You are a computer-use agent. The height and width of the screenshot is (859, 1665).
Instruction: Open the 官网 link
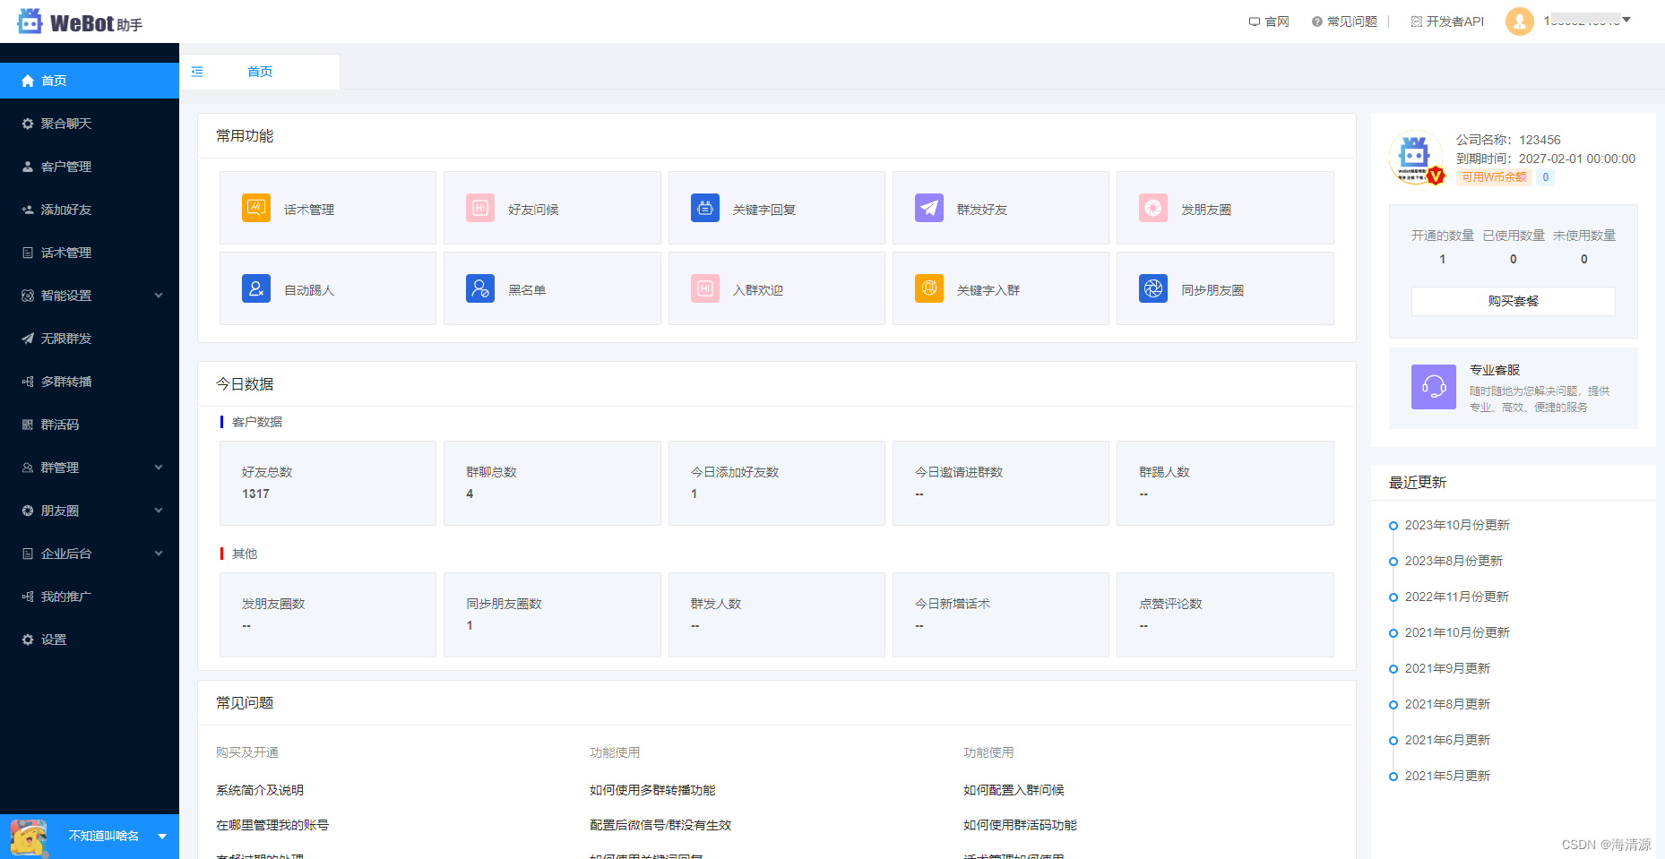[1269, 21]
